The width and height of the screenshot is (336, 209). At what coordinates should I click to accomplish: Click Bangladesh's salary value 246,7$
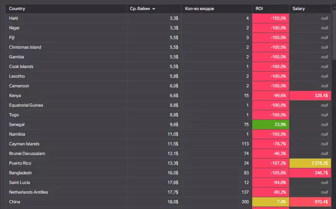coord(321,173)
